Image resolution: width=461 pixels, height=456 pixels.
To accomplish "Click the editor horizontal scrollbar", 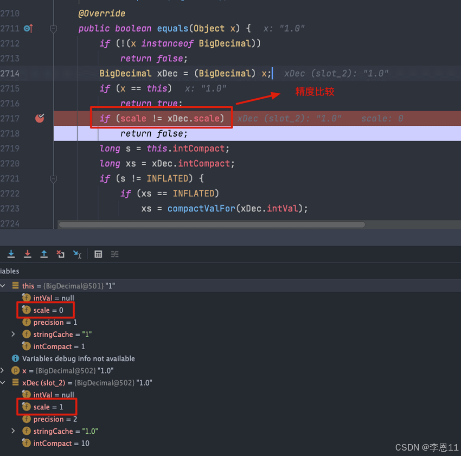I will pyautogui.click(x=212, y=224).
